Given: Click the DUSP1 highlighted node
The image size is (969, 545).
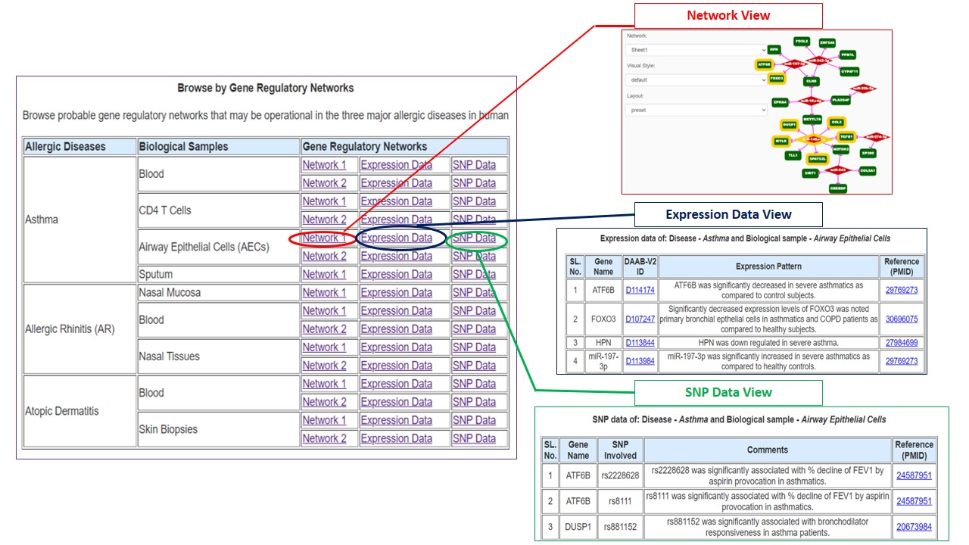Looking at the screenshot, I should pos(789,124).
